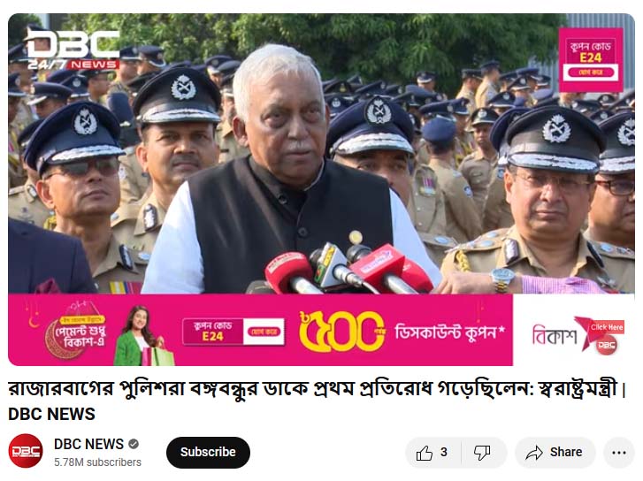The height and width of the screenshot is (481, 643).
Task: Click the DBC 24/7 News watermark logo
Action: coord(73,49)
